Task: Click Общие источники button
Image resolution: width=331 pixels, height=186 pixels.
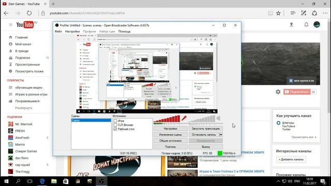Action: click(171, 141)
